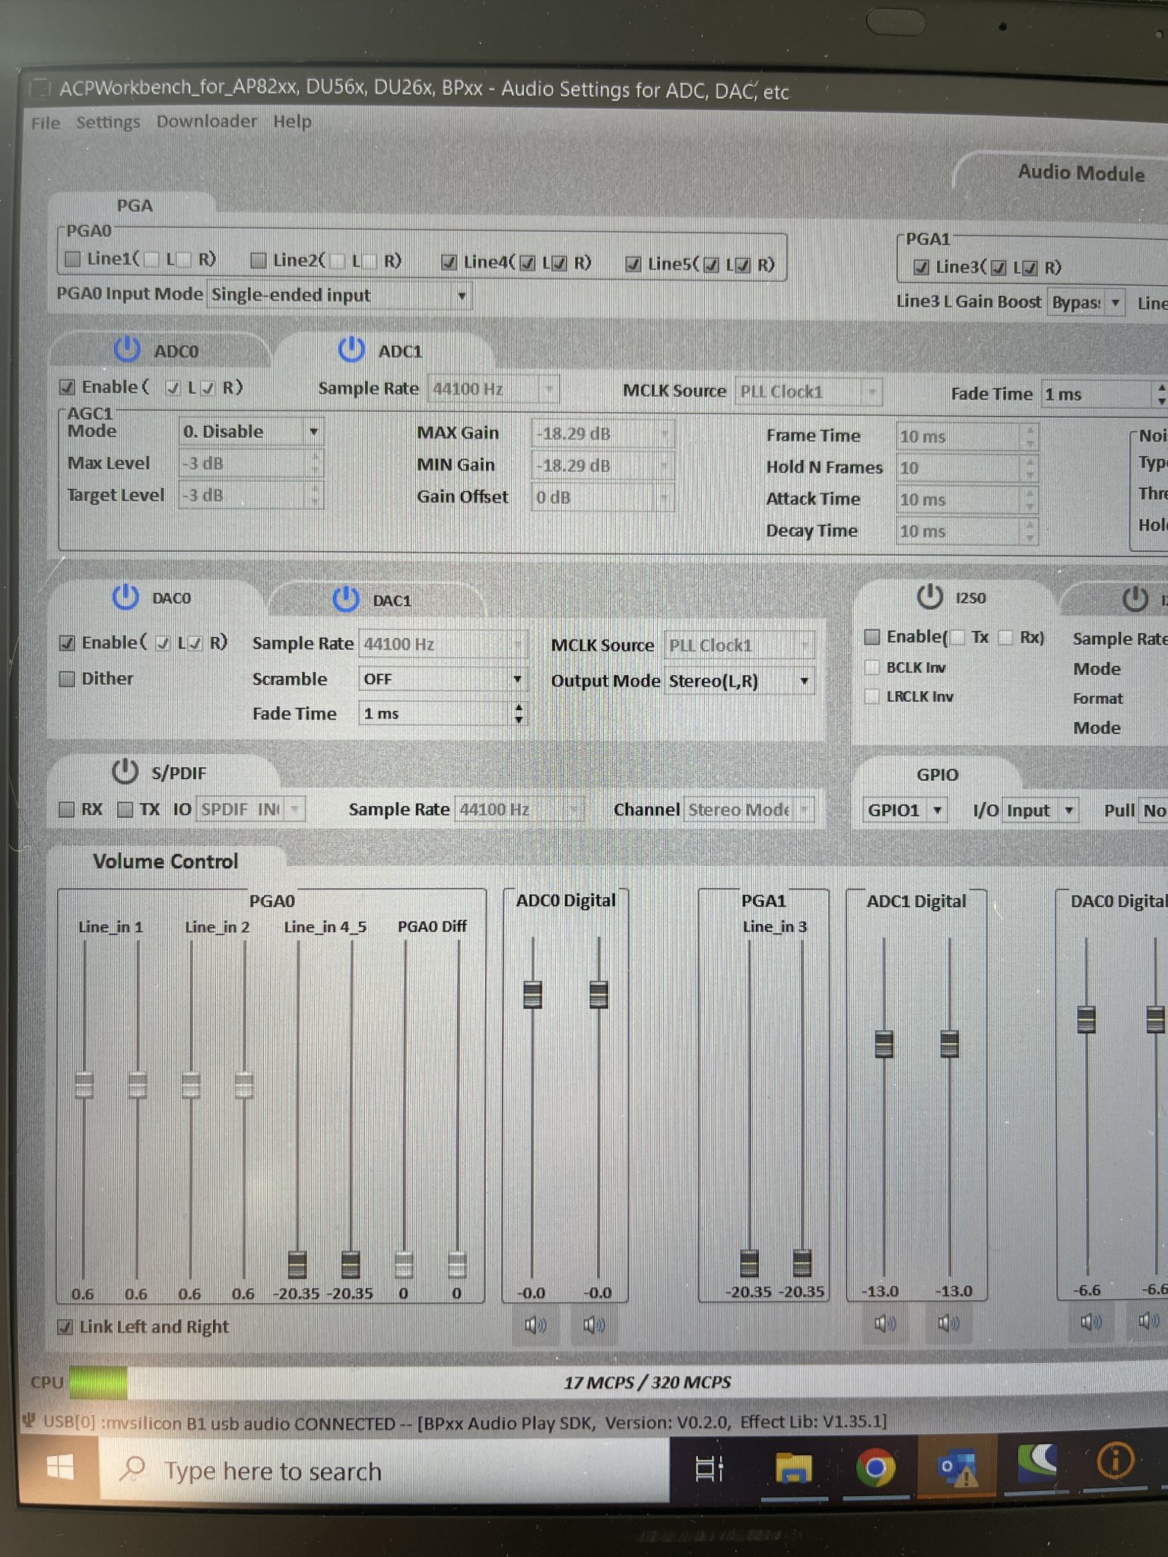Enable S/PDIF RX checkbox
The image size is (1168, 1557).
67,809
